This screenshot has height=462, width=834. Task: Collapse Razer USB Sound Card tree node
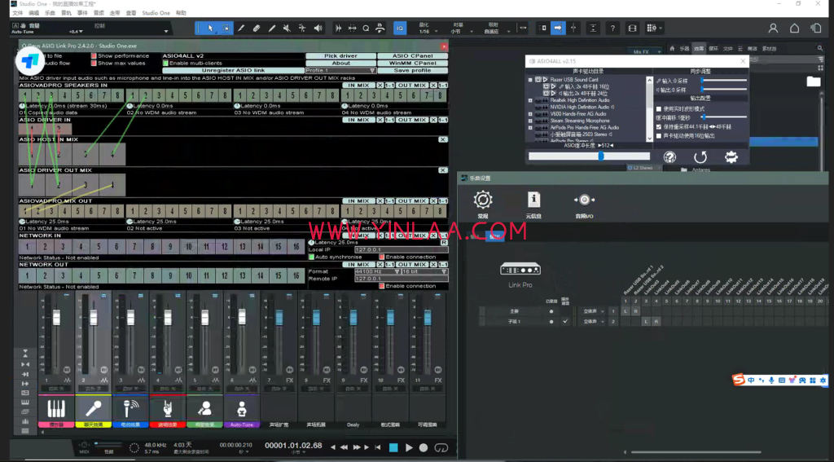pyautogui.click(x=529, y=80)
